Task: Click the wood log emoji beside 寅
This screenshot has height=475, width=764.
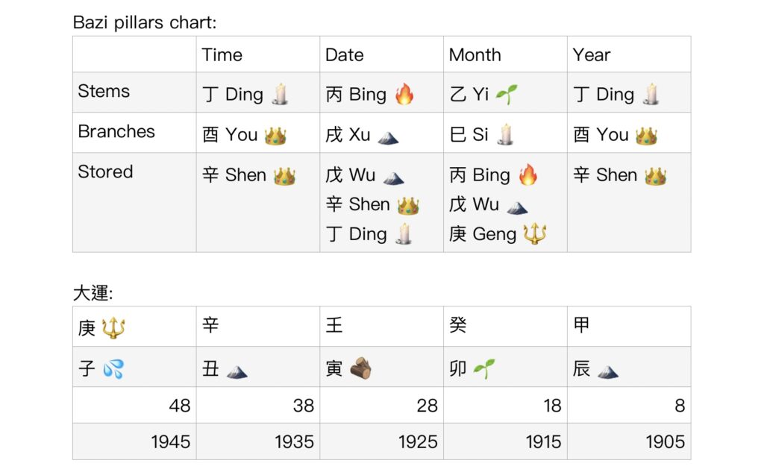Action: coord(361,368)
